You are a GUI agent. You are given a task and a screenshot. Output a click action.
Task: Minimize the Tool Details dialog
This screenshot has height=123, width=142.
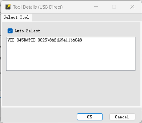click(96, 7)
